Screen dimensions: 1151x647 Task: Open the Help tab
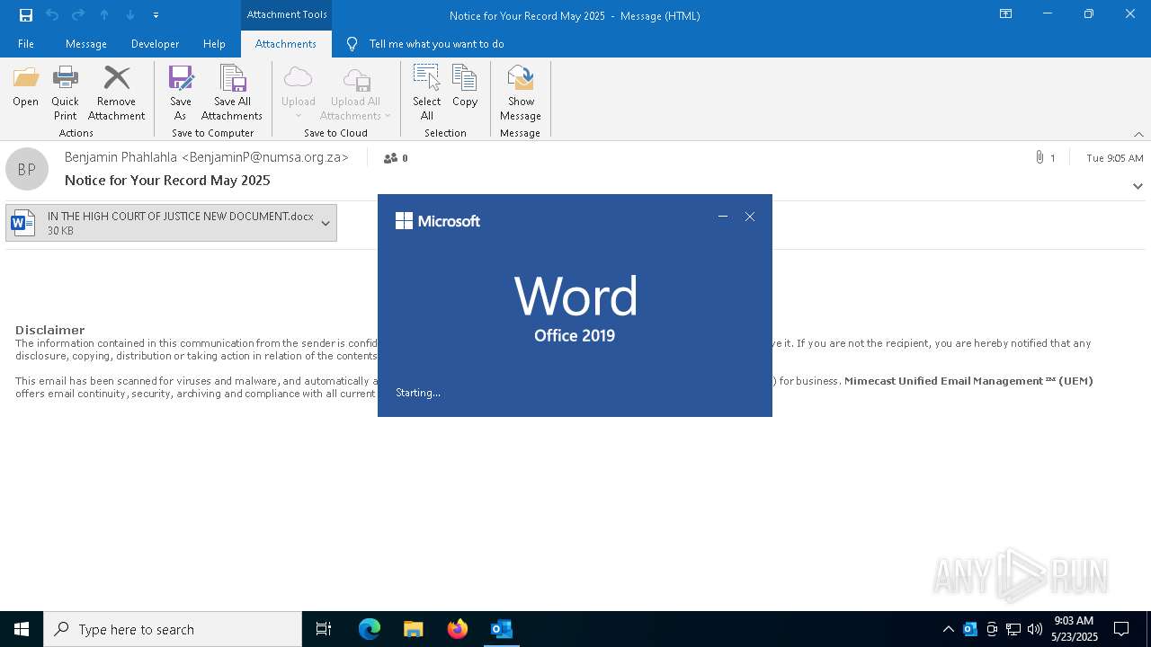pyautogui.click(x=214, y=44)
